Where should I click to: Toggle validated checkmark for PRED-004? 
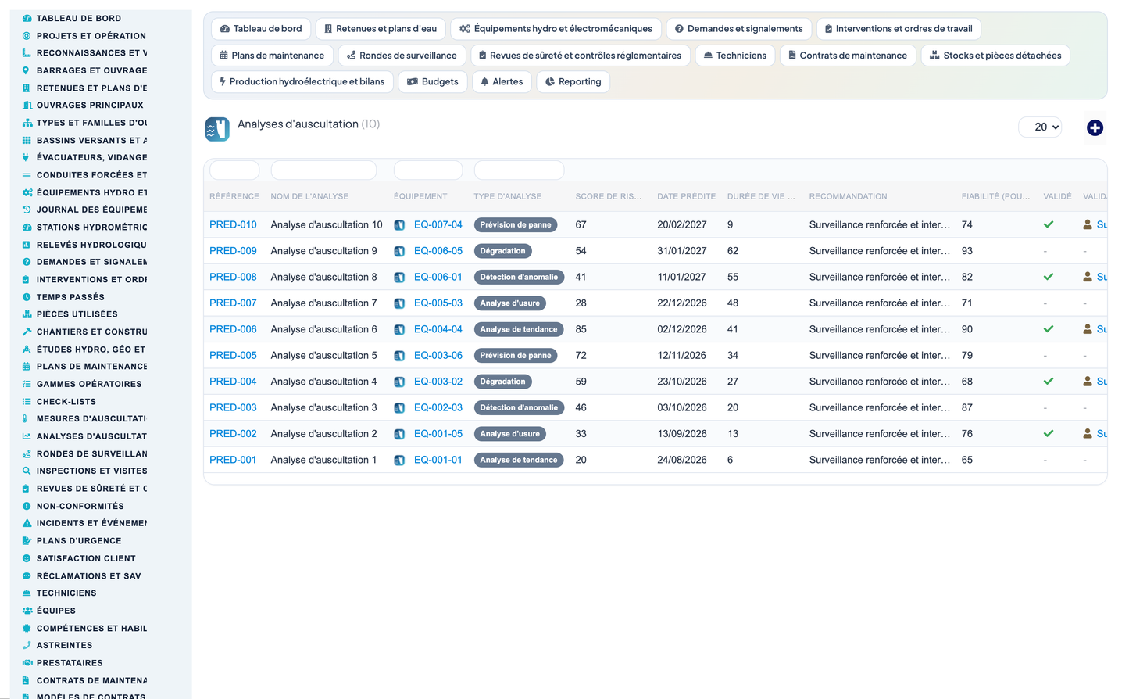click(1049, 382)
